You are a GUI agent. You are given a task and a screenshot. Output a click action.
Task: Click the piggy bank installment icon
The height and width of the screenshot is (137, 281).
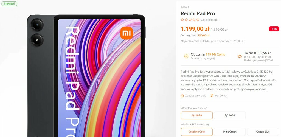click(240, 56)
